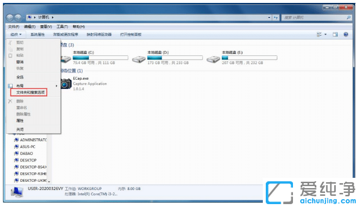Select ASUS-PC network computer
The width and height of the screenshot is (360, 207).
28,146
